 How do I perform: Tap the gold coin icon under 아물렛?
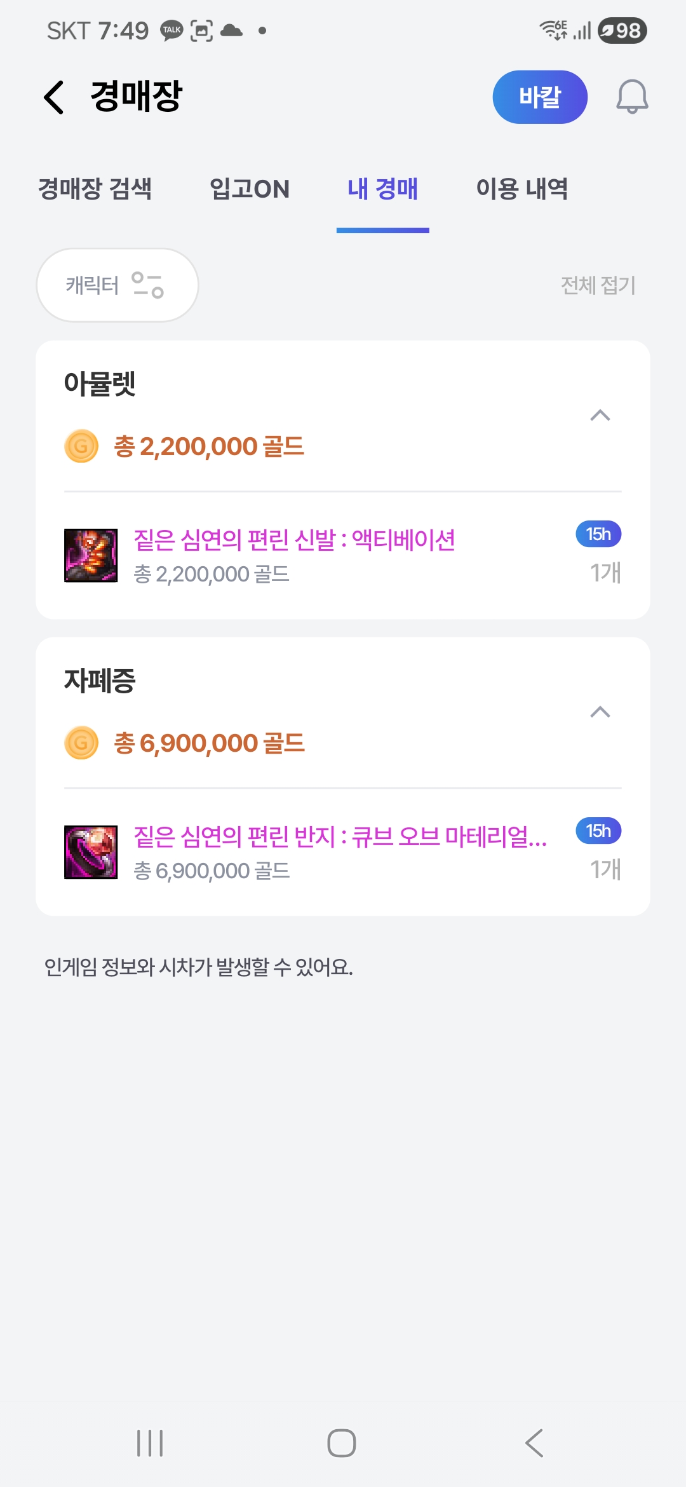tap(81, 446)
